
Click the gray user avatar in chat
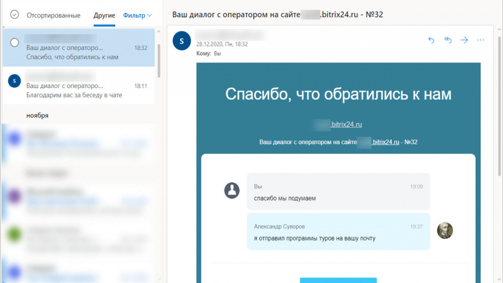pyautogui.click(x=232, y=191)
